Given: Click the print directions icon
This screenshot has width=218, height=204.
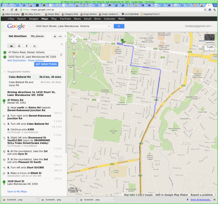Looking at the screenshot, I should coord(55,37).
